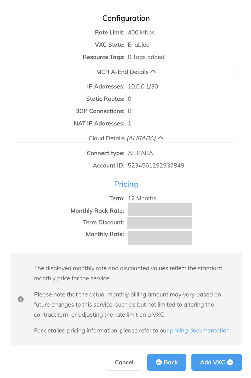Confirm with the Add VXC button

click(216, 362)
